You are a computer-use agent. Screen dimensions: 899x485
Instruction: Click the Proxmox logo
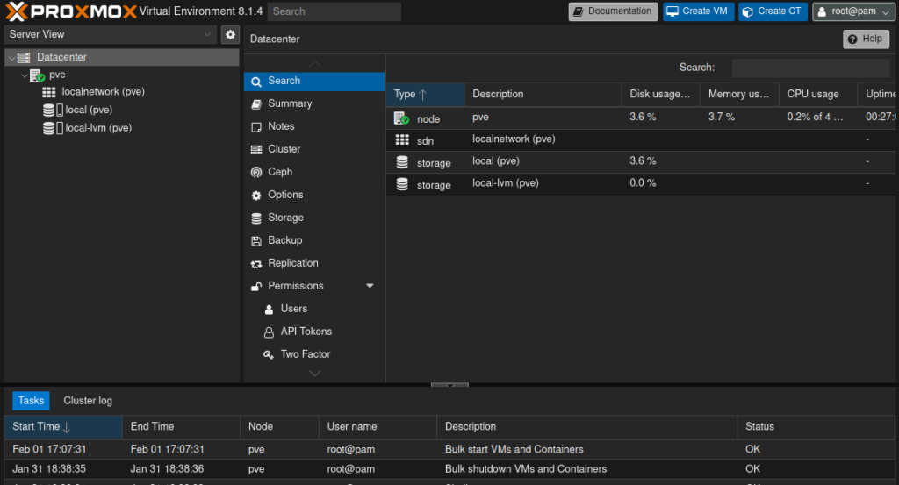tap(71, 11)
